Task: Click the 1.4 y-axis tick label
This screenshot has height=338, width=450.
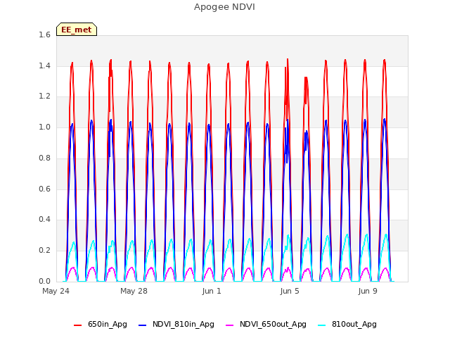Action: (x=44, y=65)
